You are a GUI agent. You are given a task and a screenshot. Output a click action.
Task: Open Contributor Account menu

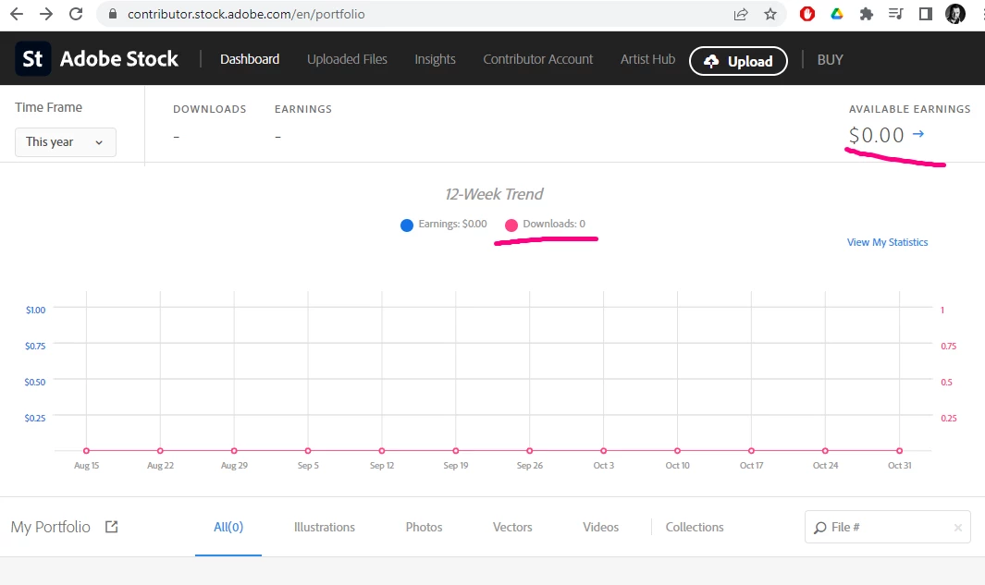coord(537,59)
